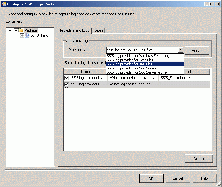Toggle the checkbox of the second log row
This screenshot has height=187, width=222.
(66, 84)
